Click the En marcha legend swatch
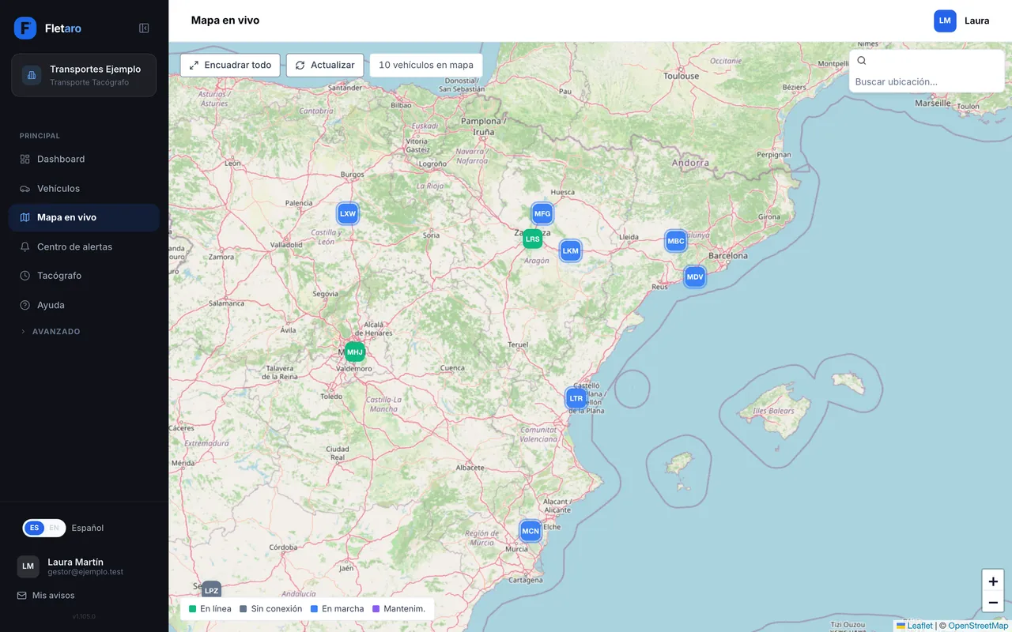Image resolution: width=1012 pixels, height=632 pixels. (x=314, y=609)
